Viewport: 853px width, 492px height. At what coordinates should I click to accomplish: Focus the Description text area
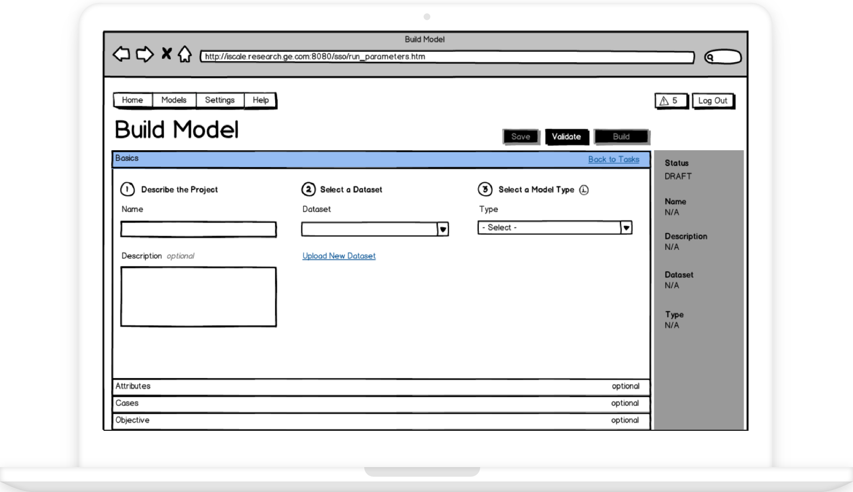coord(198,297)
